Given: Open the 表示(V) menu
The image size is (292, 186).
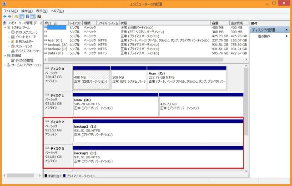Looking at the screenshot, I should (x=42, y=11).
